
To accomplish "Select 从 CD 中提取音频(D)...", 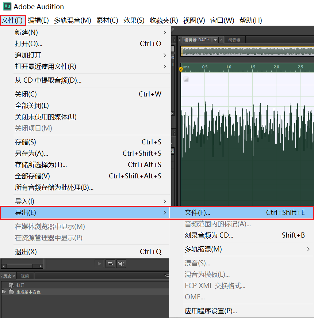I will point(85,80).
